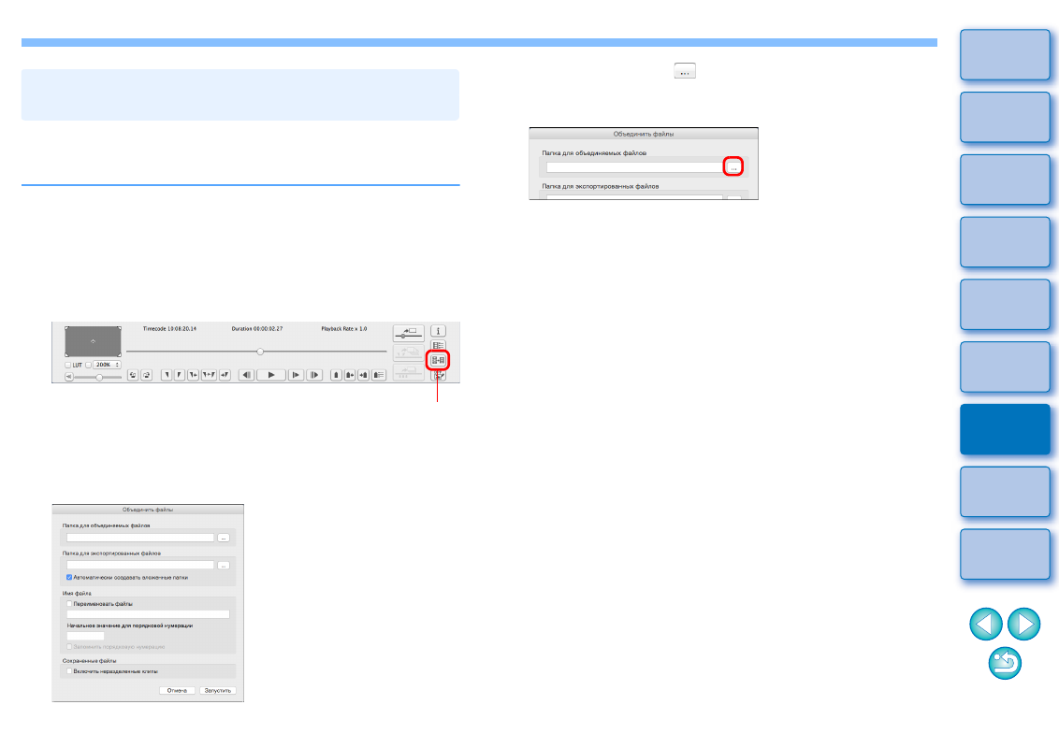1059x748 pixels.
Task: Click the clip icon with trailing plus
Action: coord(350,375)
